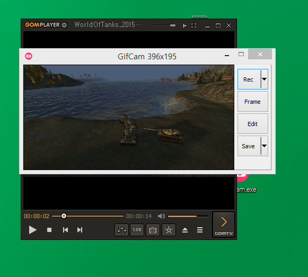308x277 pixels.
Task: Expand the Save dropdown arrow
Action: (x=265, y=146)
